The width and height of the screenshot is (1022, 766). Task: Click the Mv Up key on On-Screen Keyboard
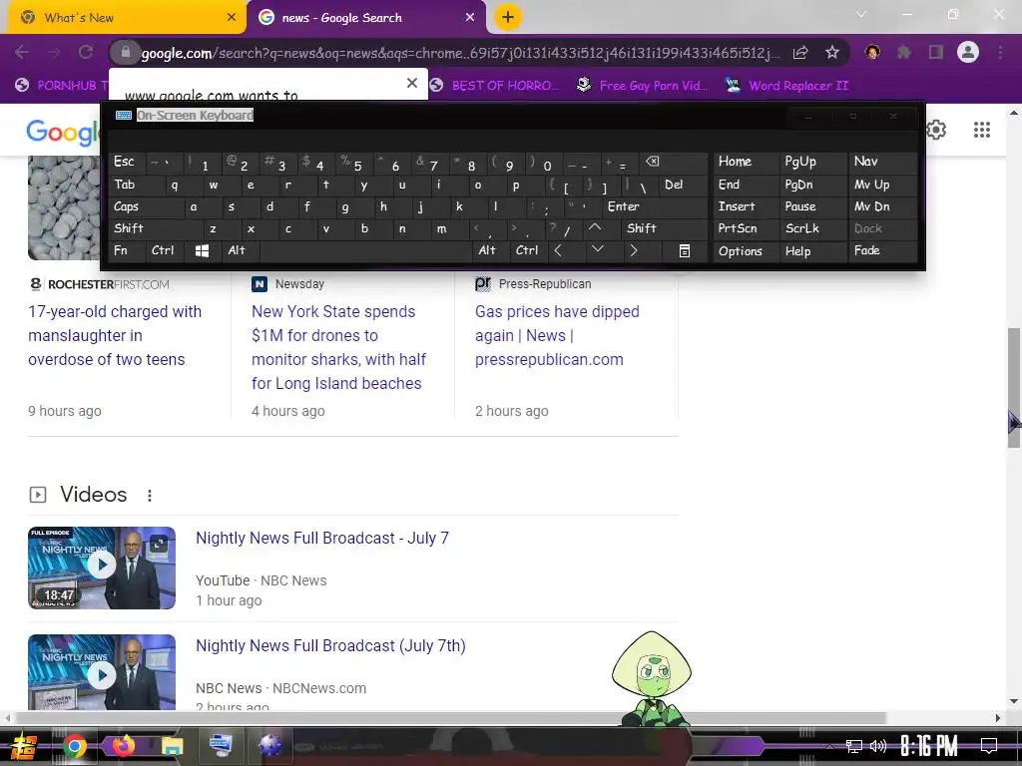pos(882,185)
